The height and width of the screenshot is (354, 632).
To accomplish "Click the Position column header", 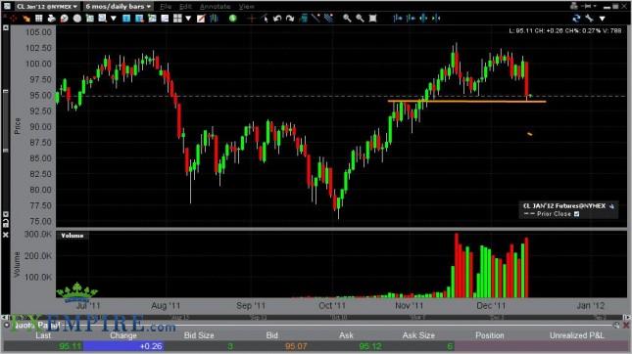I will [x=490, y=335].
